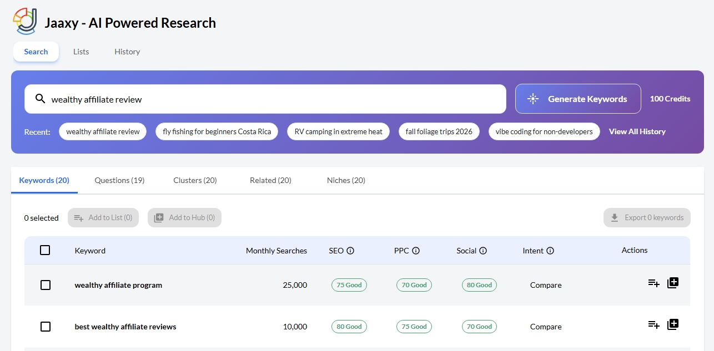Toggle the select-all keywords checkbox
The width and height of the screenshot is (714, 351).
tap(45, 250)
